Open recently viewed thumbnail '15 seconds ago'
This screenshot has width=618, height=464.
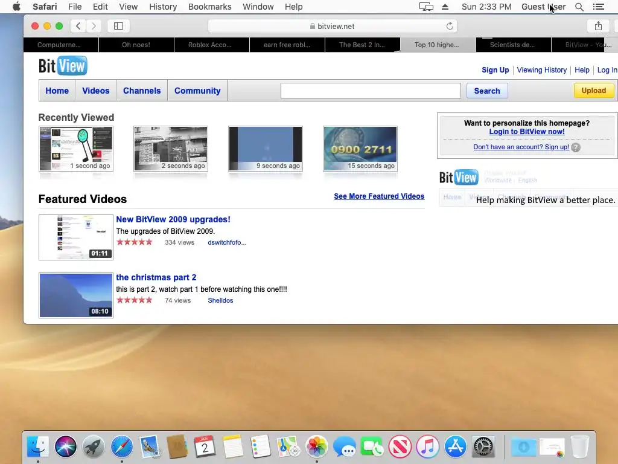[x=360, y=149]
